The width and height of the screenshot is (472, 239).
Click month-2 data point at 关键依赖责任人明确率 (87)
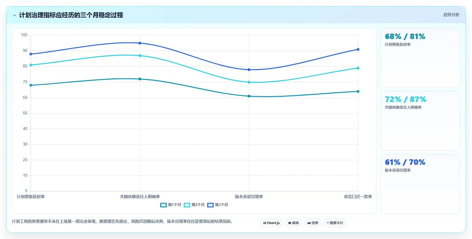point(140,56)
